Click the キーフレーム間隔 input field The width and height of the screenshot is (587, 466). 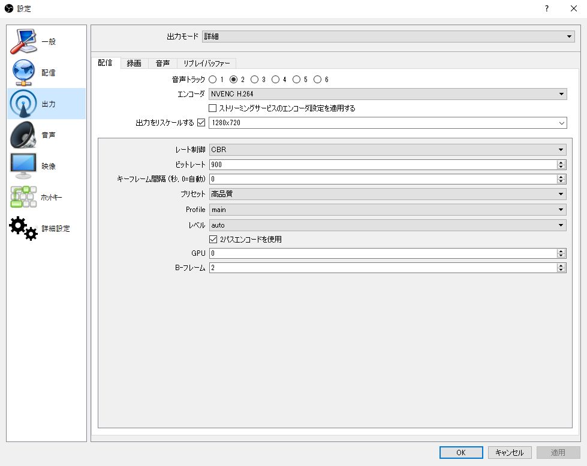coord(383,178)
